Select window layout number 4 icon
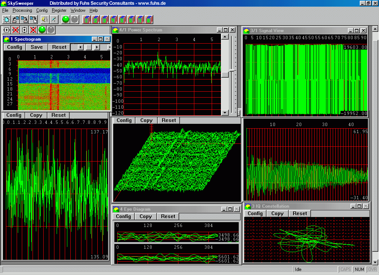The image size is (379, 275). click(113, 19)
